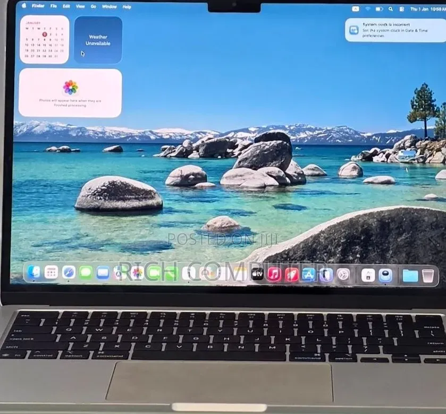Screen dimensions: 446x414
Task: Open the App Store from the Dock
Action: click(x=309, y=274)
